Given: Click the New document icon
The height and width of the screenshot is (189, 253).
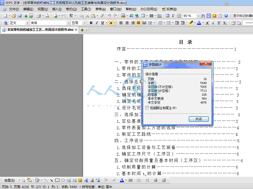Looking at the screenshot, I should (x=5, y=16).
